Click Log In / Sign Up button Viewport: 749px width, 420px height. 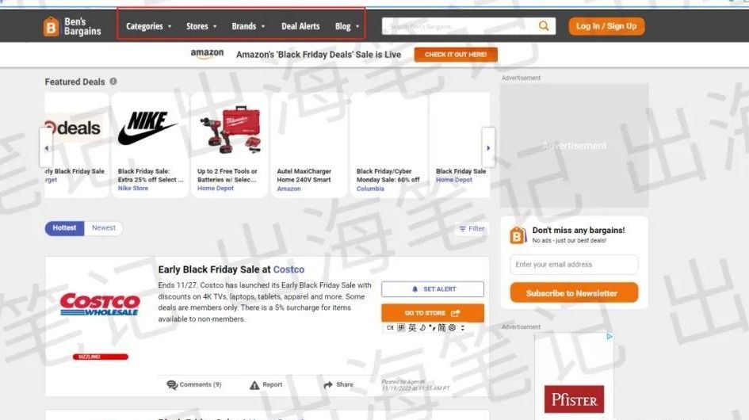point(606,26)
